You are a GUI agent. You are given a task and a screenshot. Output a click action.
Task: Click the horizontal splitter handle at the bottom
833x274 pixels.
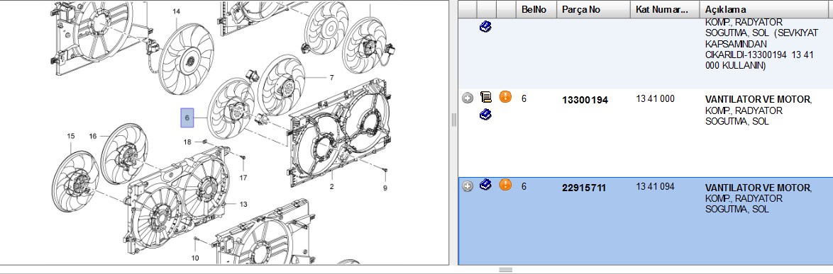coord(506,270)
